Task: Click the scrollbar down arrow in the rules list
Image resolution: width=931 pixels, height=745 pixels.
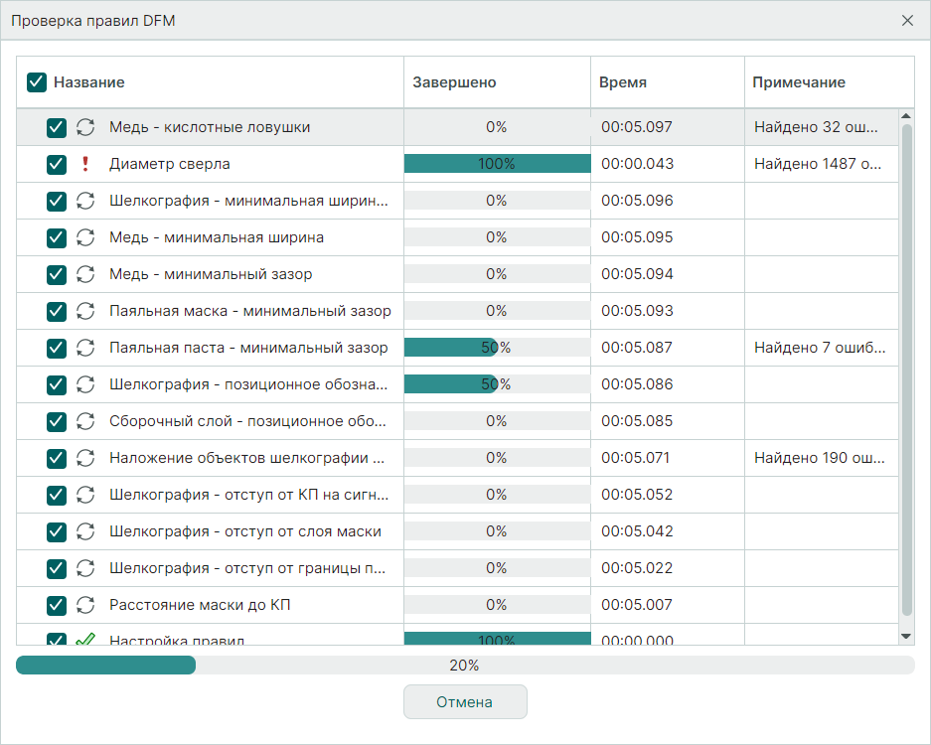Action: [905, 636]
